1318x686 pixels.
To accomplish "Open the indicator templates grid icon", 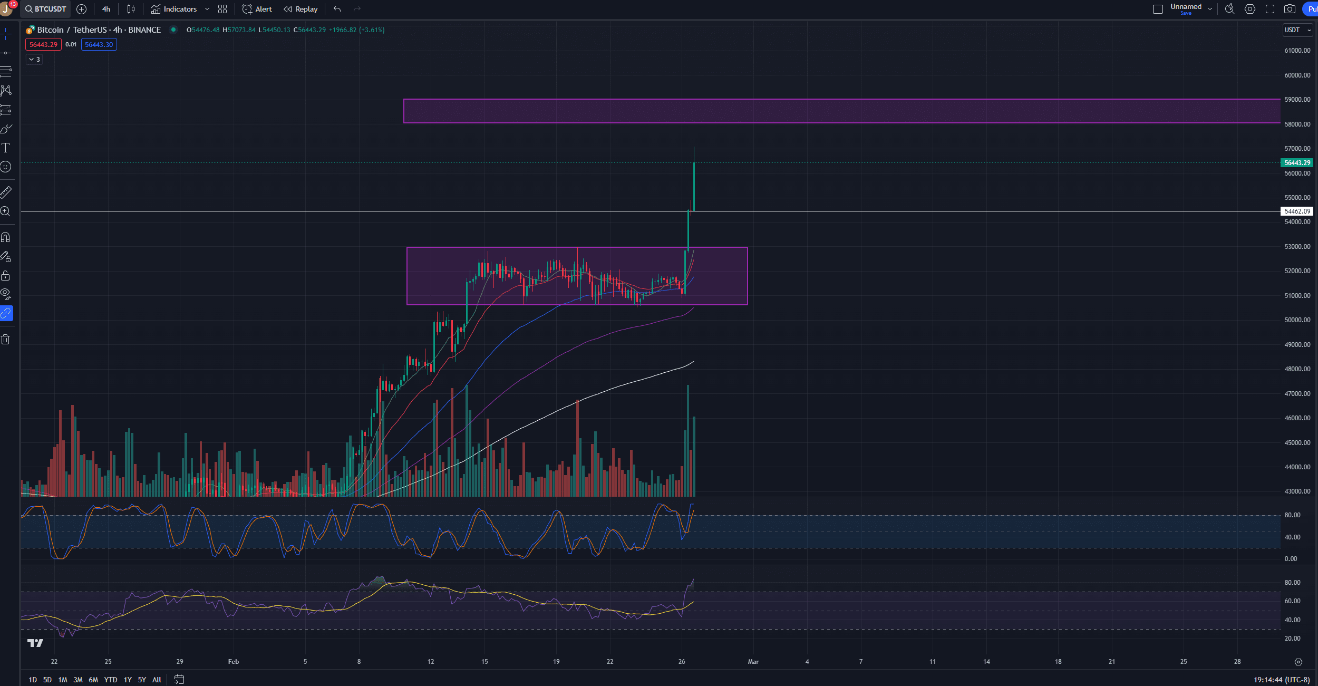I will (x=222, y=9).
